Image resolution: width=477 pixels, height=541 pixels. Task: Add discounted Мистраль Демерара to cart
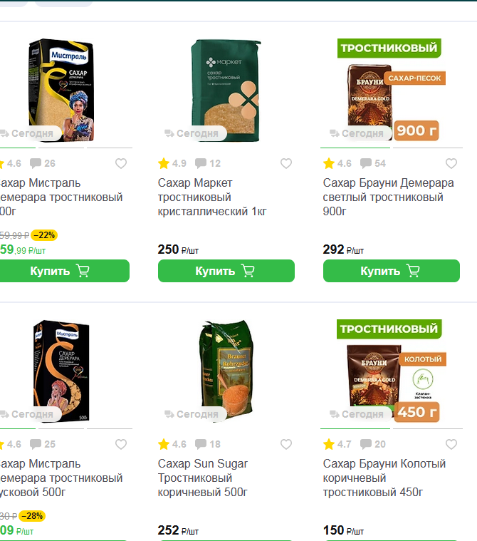[64, 271]
